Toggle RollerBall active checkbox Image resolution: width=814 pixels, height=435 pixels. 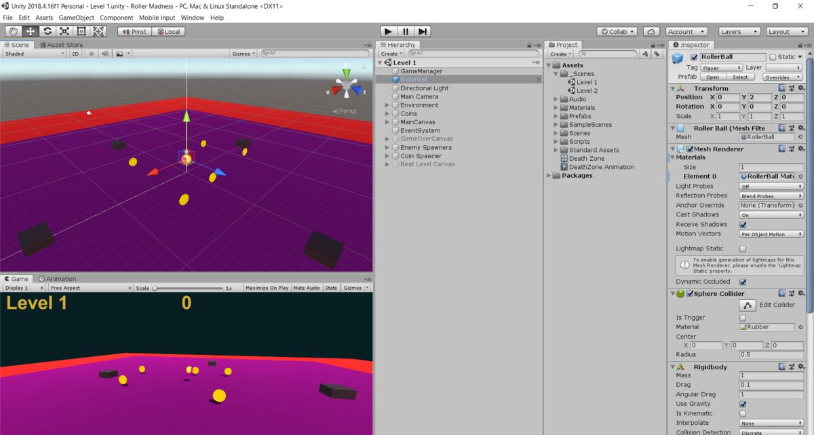pos(694,57)
